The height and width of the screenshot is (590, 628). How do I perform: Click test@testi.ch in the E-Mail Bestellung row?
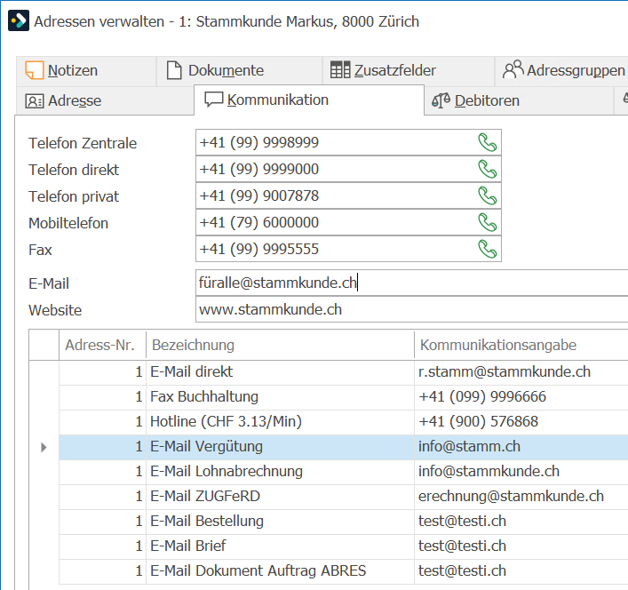coord(462,522)
